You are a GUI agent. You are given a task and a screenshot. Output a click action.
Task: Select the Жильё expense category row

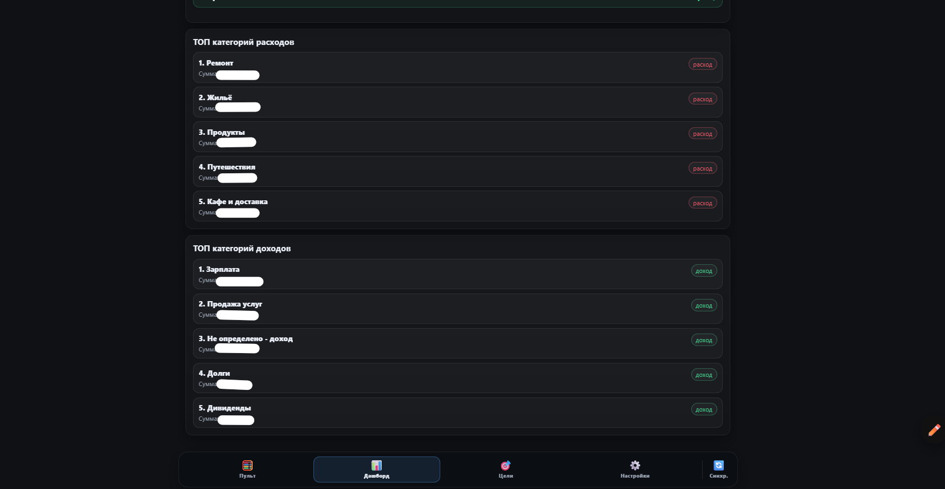coord(457,102)
